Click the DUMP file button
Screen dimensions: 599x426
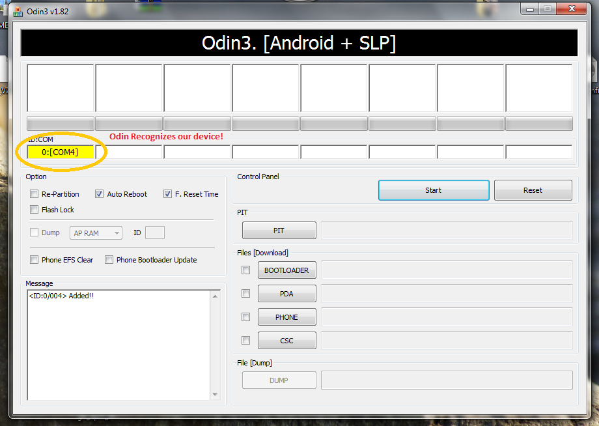(x=279, y=380)
